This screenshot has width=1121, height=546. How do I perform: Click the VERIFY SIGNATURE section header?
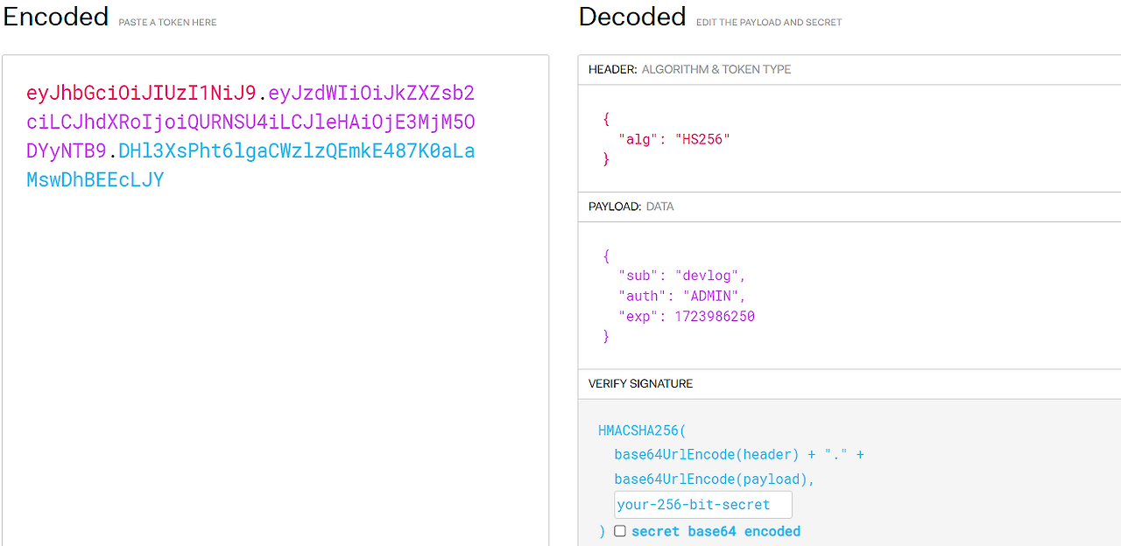[x=638, y=383]
